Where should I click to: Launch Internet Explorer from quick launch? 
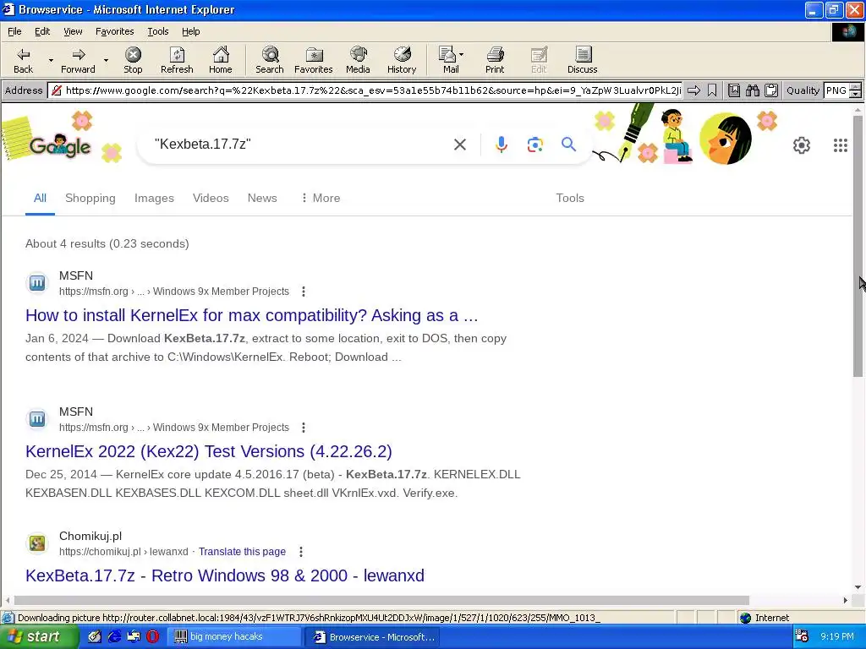coord(114,636)
